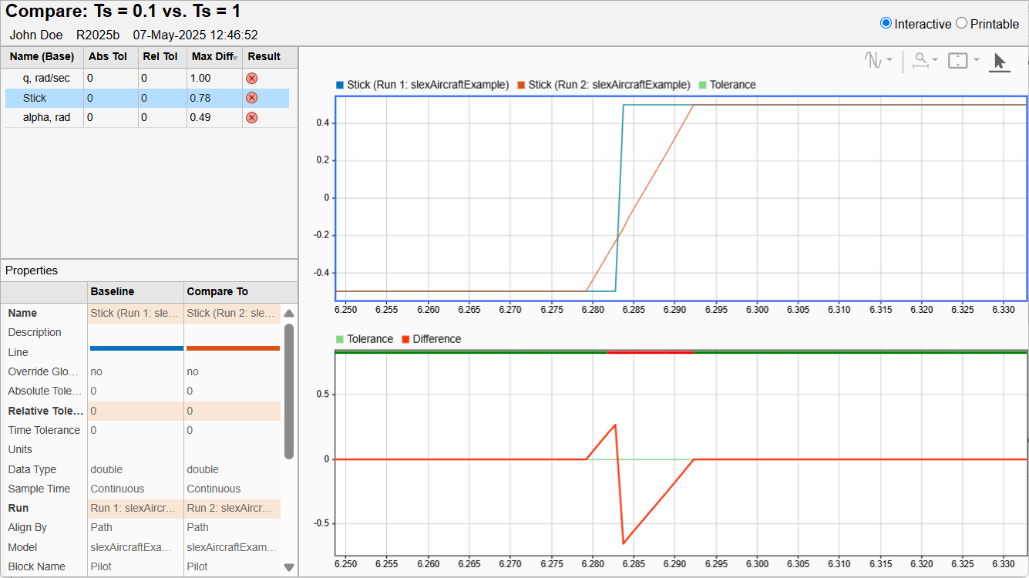Select the Interactive radio button

tap(887, 23)
